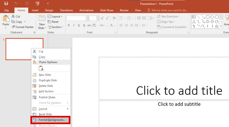The height and width of the screenshot is (127, 229).
Task: Toggle Bold formatting
Action: (69, 25)
